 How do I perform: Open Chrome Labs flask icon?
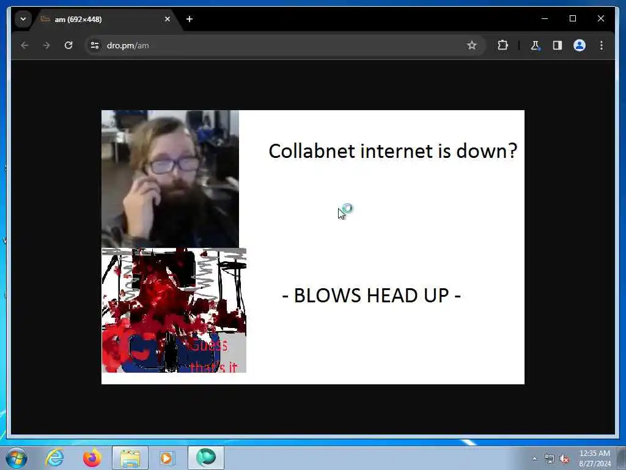535,45
